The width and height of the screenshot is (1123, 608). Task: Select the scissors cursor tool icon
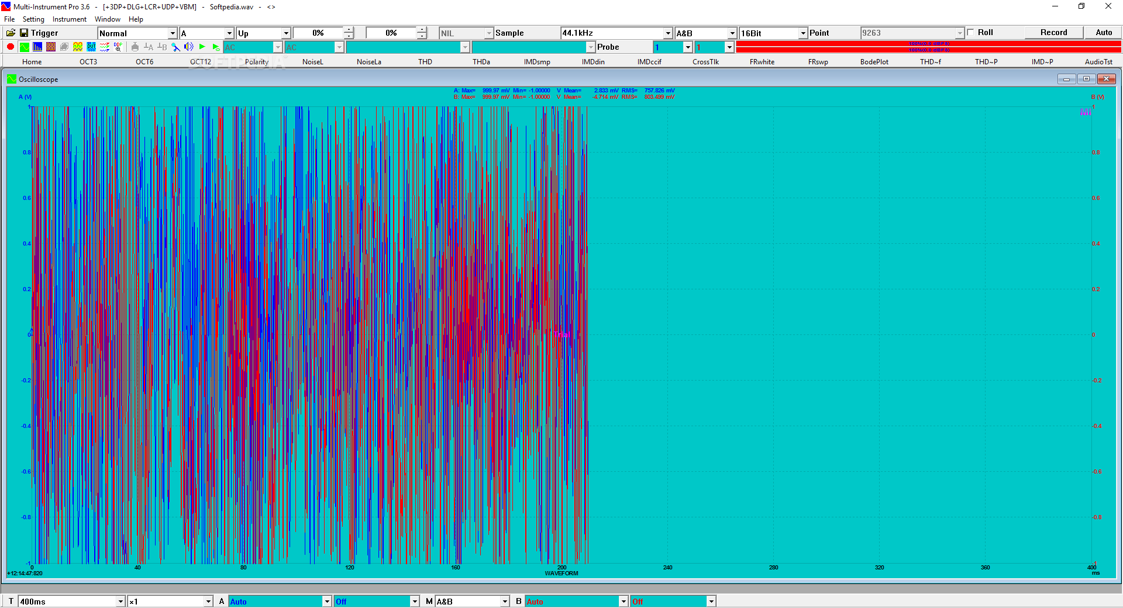175,47
